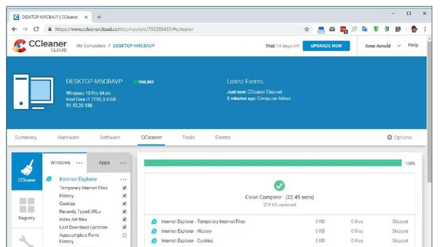Enable Autocomplete Form History checkbox
Screen dimensions: 440x247
[x=124, y=235]
